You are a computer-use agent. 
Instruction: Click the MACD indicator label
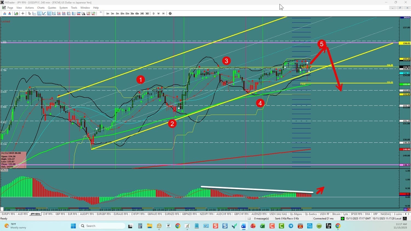(4, 170)
